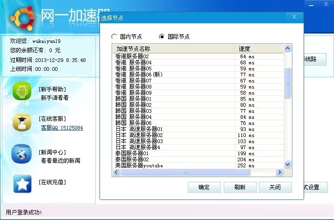Select the 香港服务器02 row
The width and height of the screenshot is (334, 220).
click(x=198, y=56)
